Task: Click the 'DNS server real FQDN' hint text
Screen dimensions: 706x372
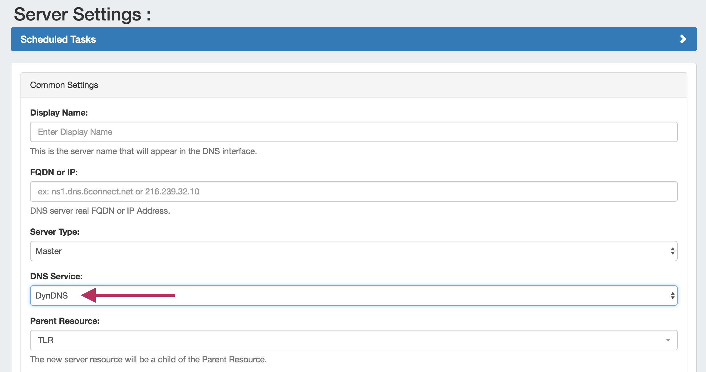Action: pyautogui.click(x=100, y=211)
